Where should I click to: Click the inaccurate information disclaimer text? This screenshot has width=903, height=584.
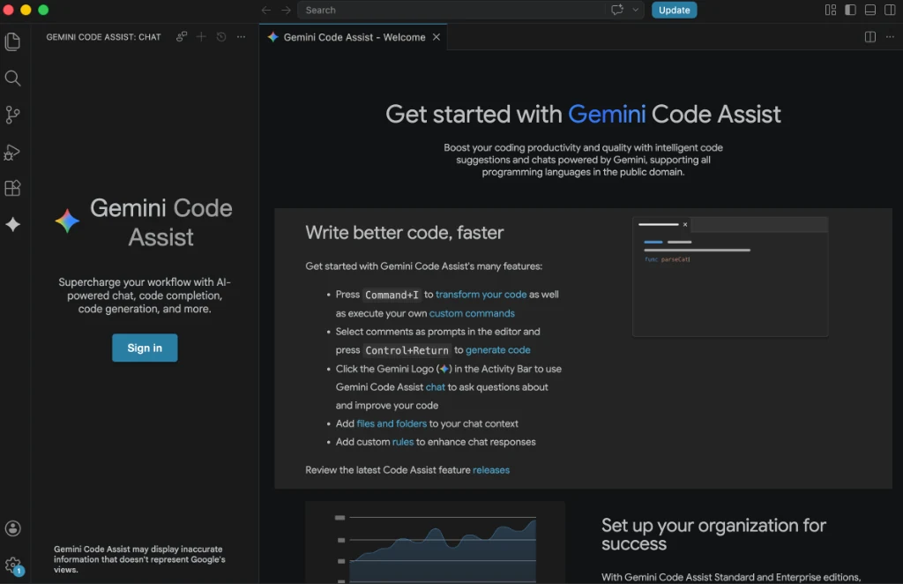(x=139, y=559)
